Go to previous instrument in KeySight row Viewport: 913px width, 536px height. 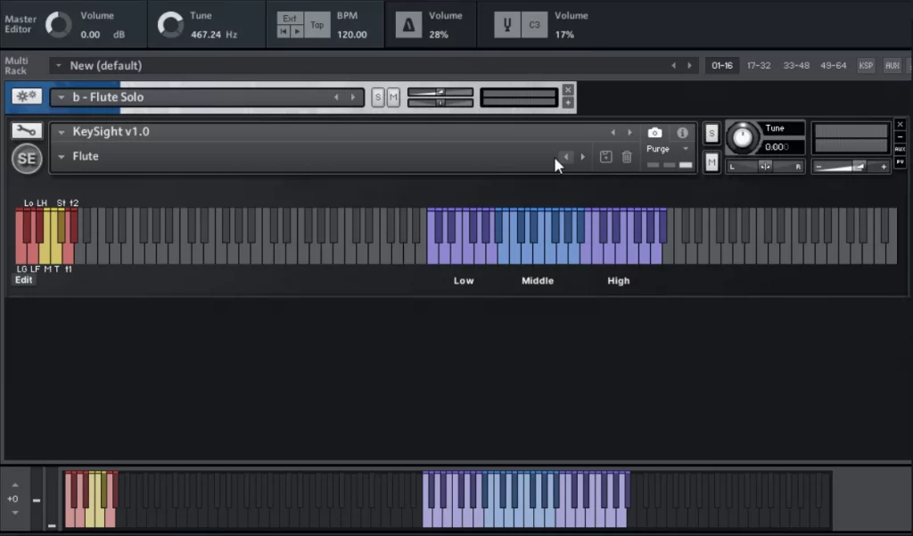(x=613, y=133)
